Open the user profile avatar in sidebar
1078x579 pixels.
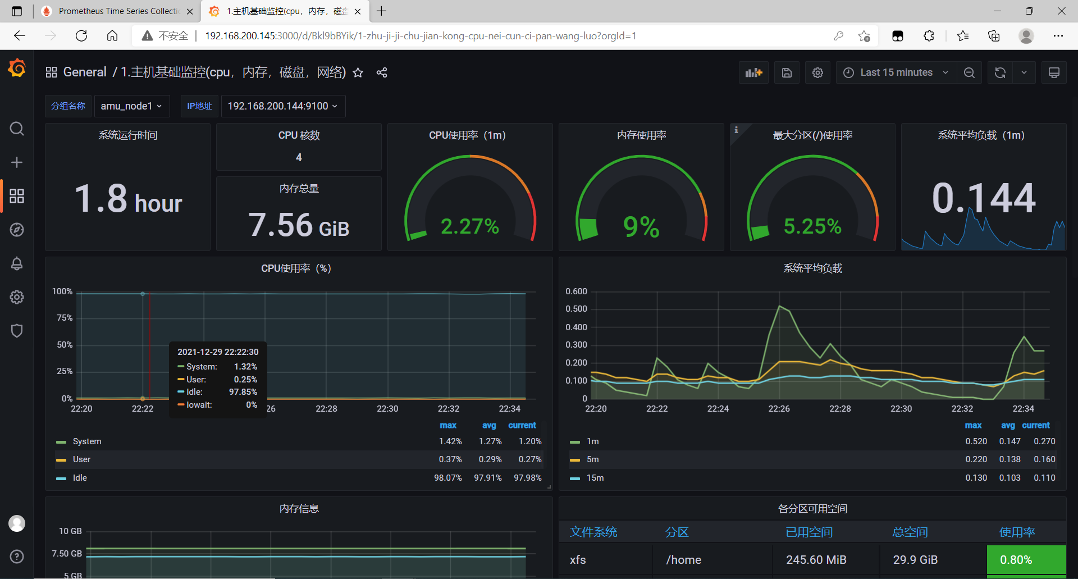click(x=17, y=523)
